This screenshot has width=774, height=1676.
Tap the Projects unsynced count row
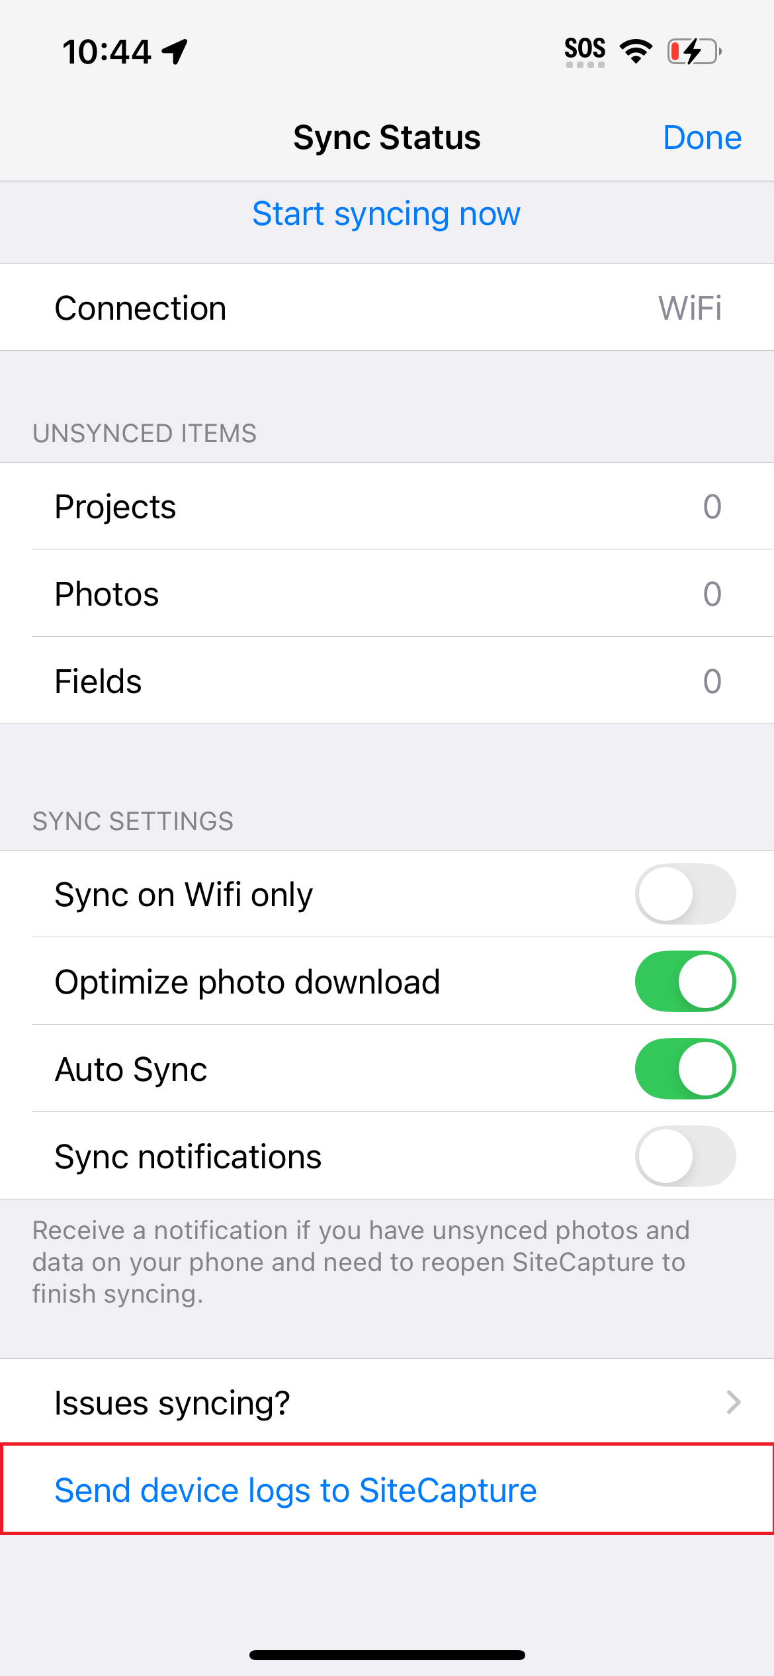click(387, 506)
